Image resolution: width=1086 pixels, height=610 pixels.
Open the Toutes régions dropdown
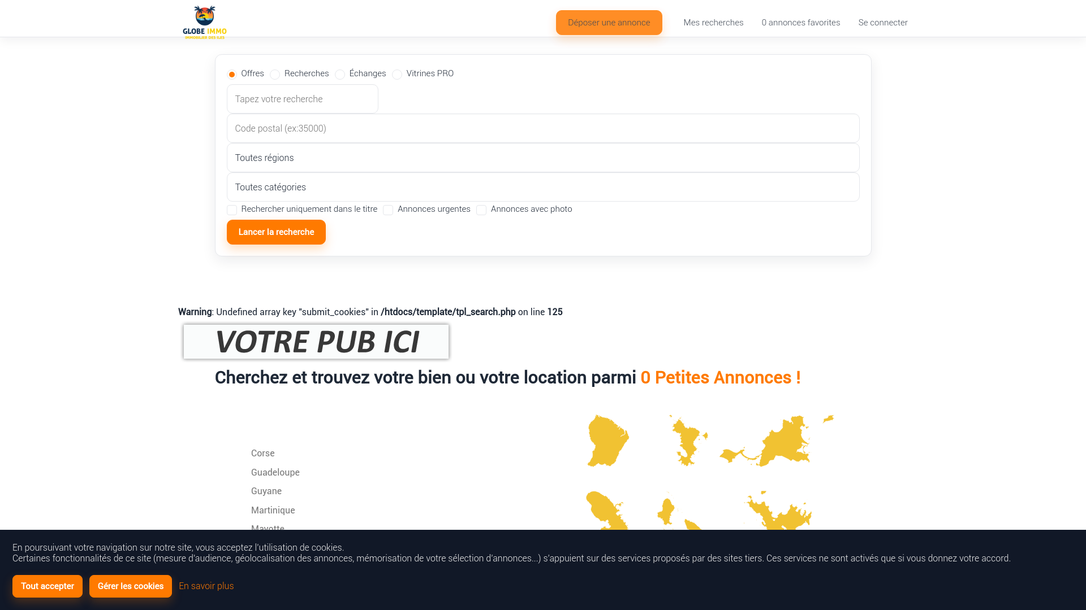coord(543,158)
